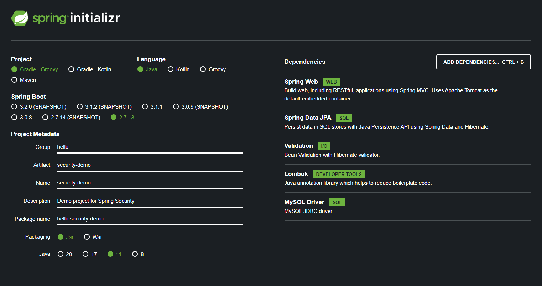Viewport: 542px width, 286px height.
Task: Select Gradle - Kotlin project type
Action: pos(90,69)
